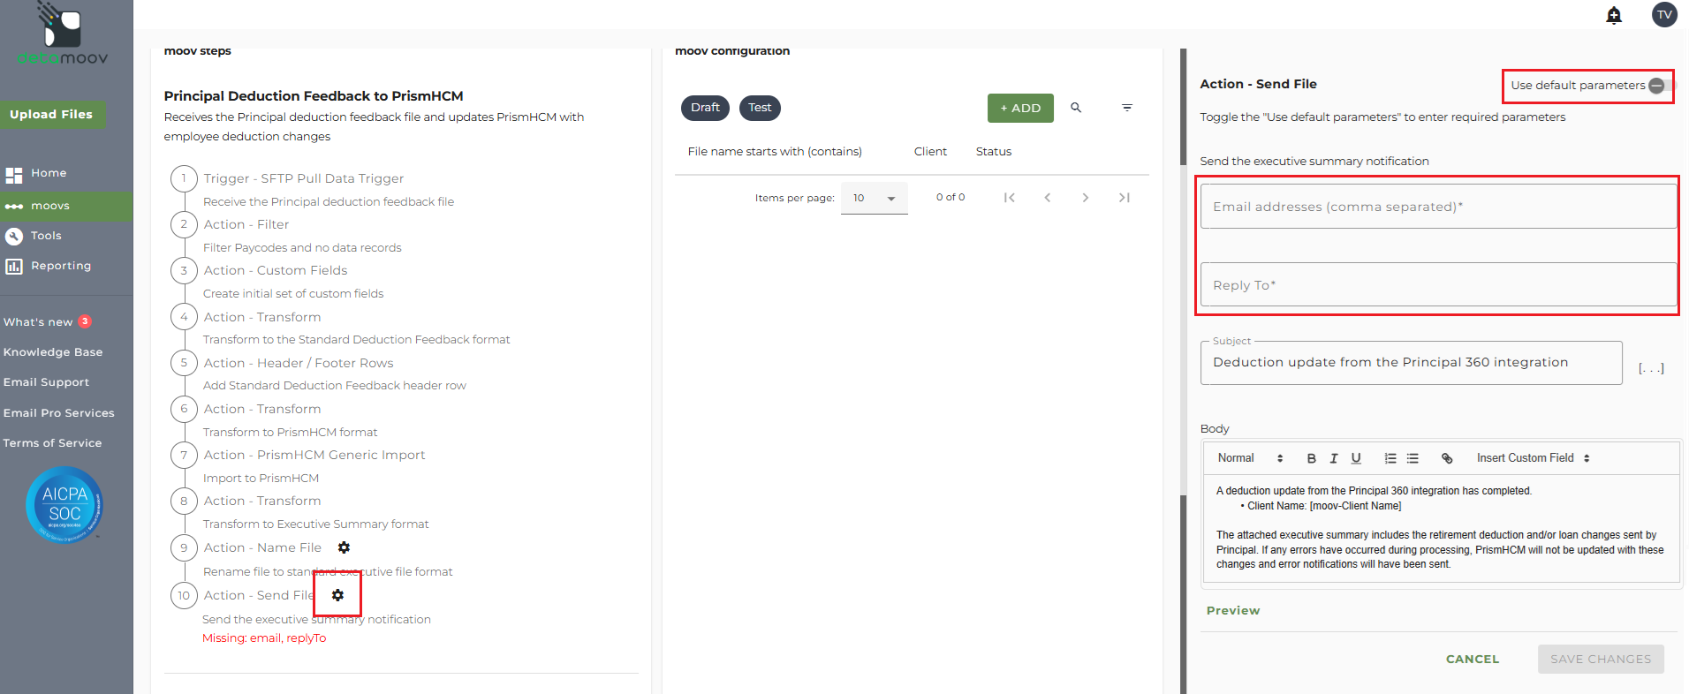Click the Draft filter chip
The height and width of the screenshot is (694, 1689).
pyautogui.click(x=705, y=108)
